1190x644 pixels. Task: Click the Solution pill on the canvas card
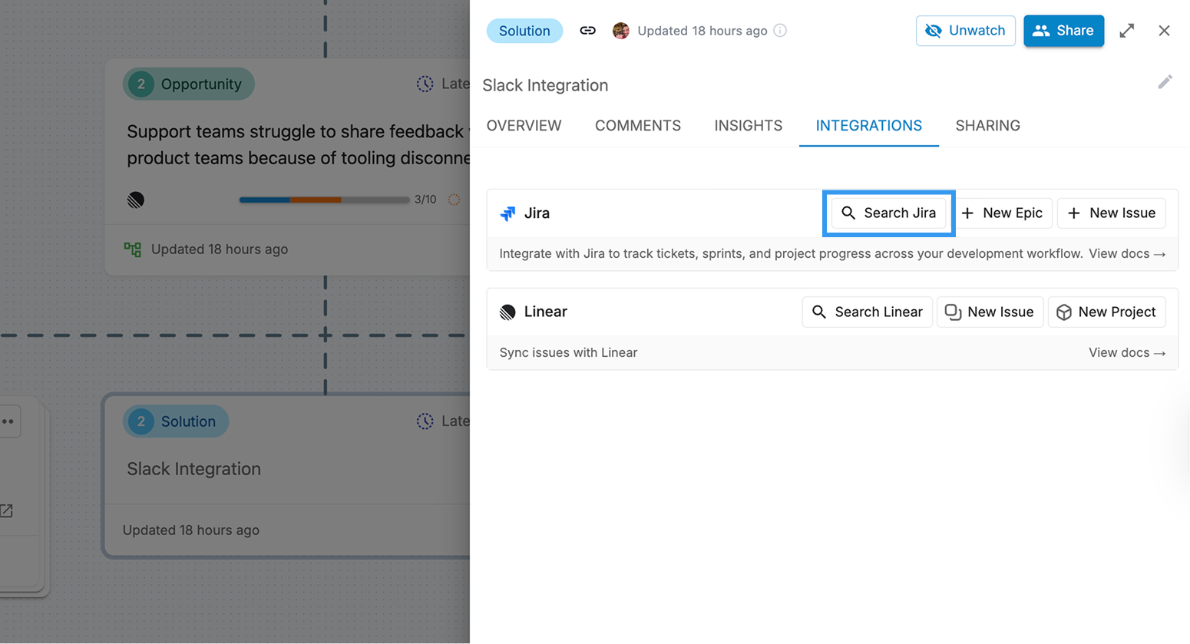(x=175, y=421)
